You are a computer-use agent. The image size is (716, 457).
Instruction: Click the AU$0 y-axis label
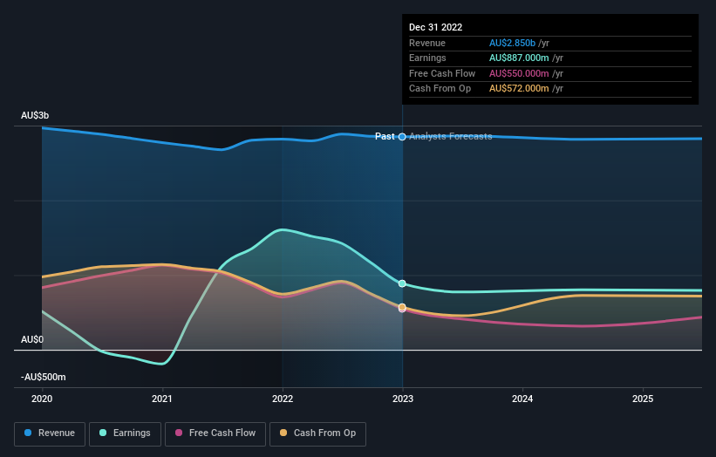coord(32,339)
